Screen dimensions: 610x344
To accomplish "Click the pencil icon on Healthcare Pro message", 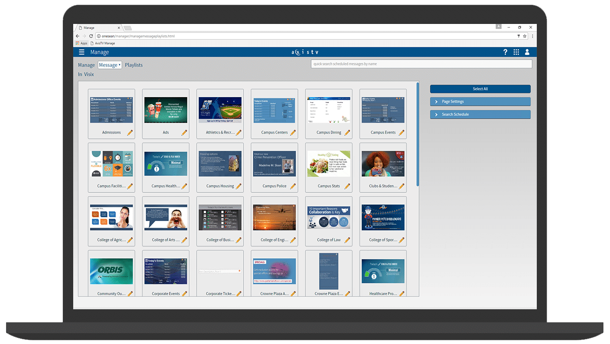I will pyautogui.click(x=401, y=293).
